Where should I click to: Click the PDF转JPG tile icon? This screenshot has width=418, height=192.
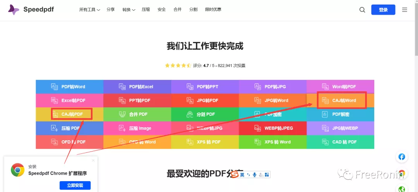pos(257,87)
